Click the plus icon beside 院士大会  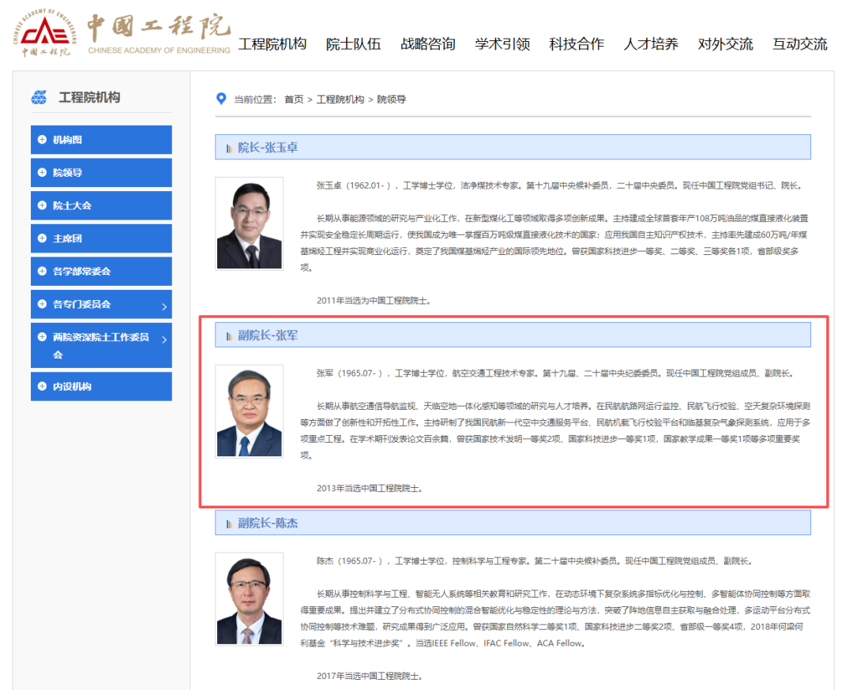point(42,205)
